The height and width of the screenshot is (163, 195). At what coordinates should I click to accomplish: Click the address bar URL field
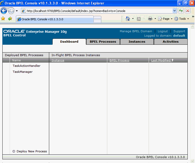tap(99, 11)
